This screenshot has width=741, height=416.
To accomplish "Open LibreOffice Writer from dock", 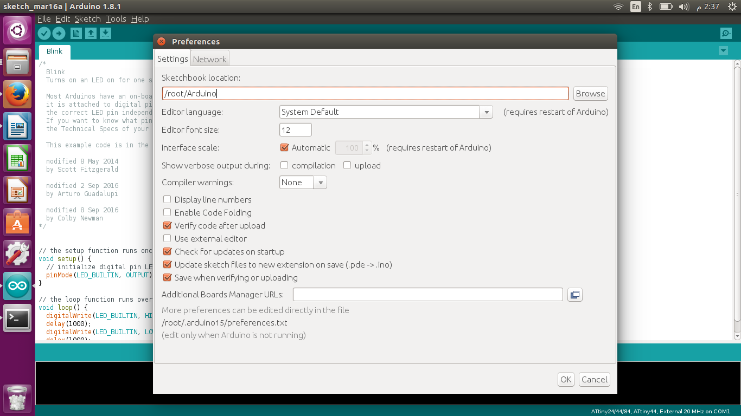I will [17, 126].
